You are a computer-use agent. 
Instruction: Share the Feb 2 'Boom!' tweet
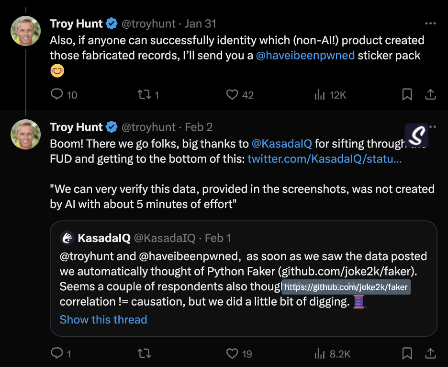tap(430, 354)
